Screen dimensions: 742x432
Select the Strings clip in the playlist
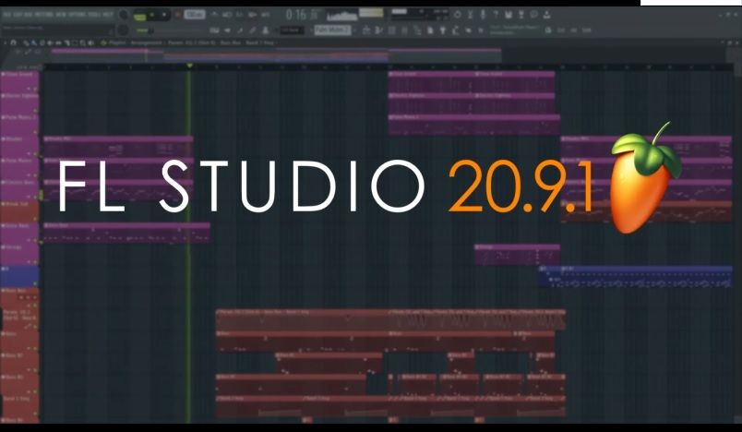click(517, 255)
